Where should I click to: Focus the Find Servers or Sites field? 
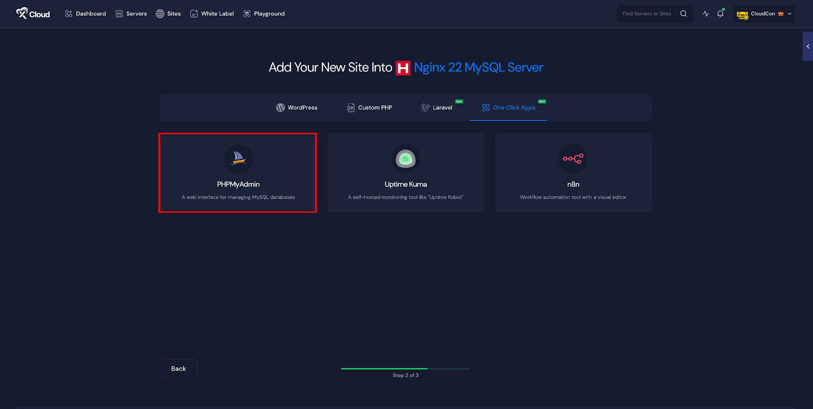(x=647, y=14)
